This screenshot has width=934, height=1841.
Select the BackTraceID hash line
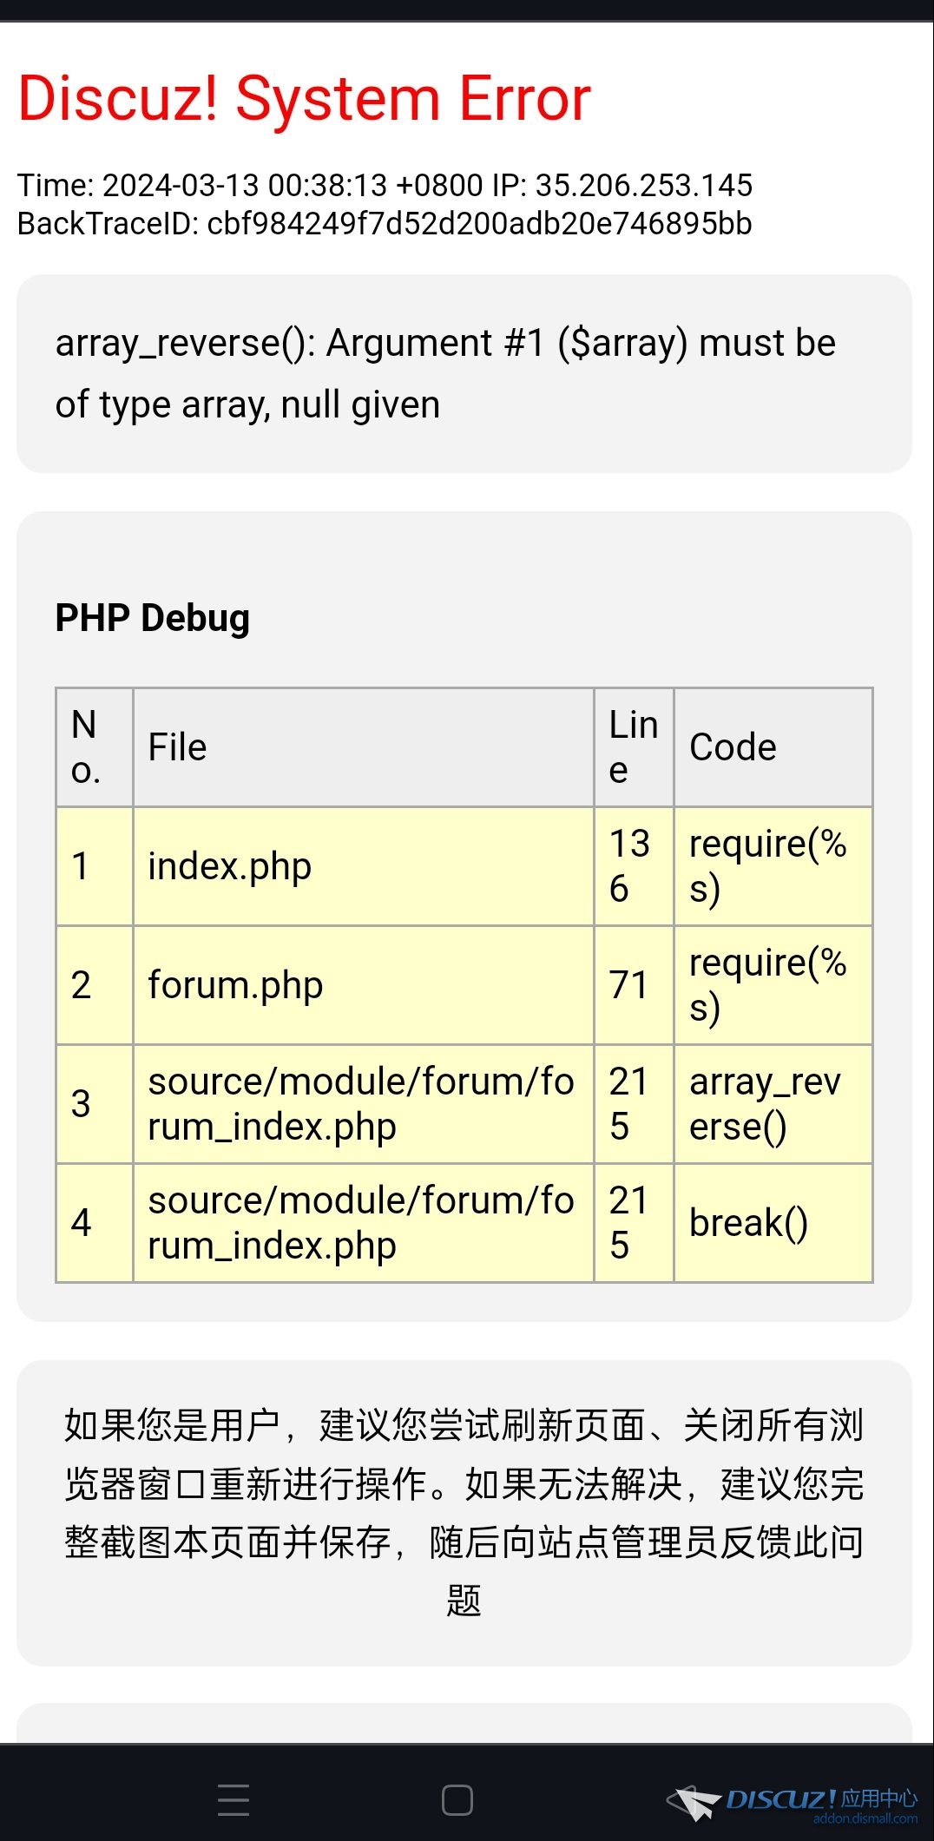pyautogui.click(x=385, y=224)
